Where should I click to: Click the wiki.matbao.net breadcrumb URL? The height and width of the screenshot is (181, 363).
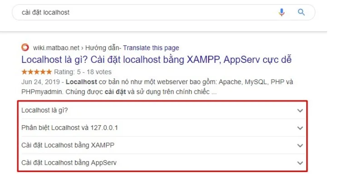point(56,48)
